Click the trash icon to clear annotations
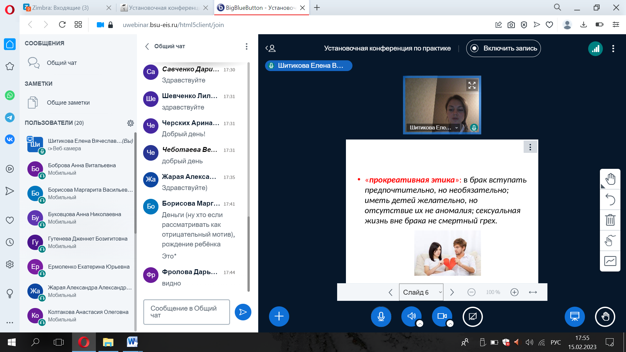 point(610,220)
